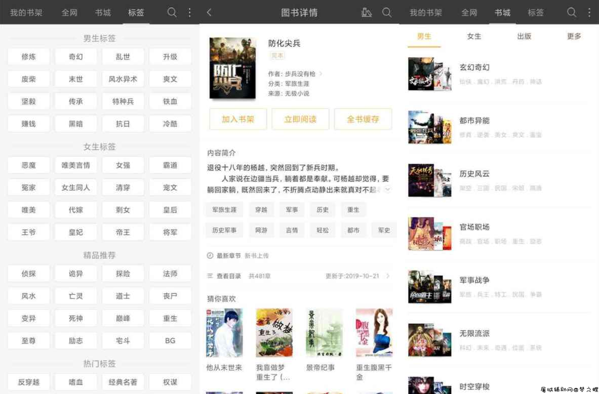Tap the author name 步兵没有枪

(x=300, y=74)
